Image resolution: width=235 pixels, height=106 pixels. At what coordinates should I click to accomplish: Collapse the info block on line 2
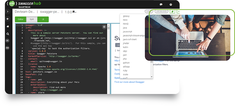point(24,28)
